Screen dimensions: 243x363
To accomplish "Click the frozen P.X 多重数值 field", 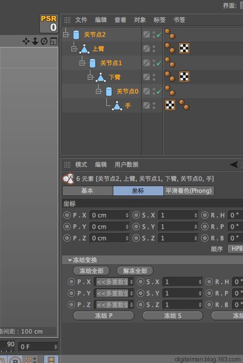I will tap(114, 282).
